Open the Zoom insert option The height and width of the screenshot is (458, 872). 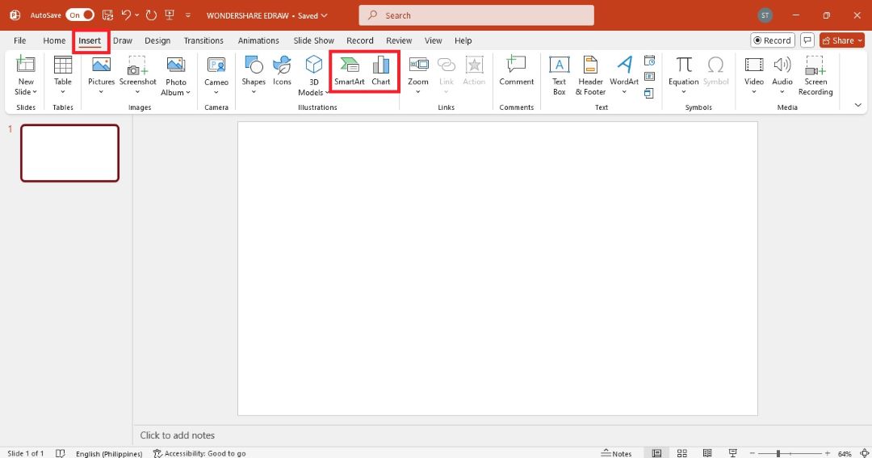(x=418, y=76)
